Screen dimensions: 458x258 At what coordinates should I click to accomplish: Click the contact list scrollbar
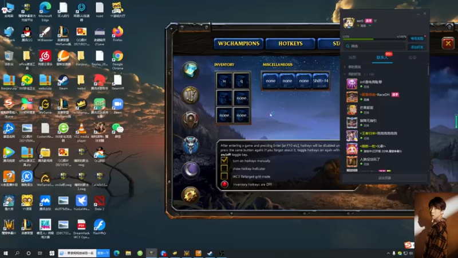tap(428, 70)
